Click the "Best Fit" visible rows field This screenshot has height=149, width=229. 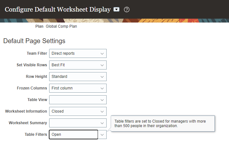74,65
